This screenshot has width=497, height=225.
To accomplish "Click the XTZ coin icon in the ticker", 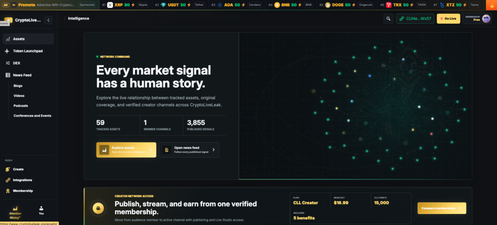I will pyautogui.click(x=442, y=5).
